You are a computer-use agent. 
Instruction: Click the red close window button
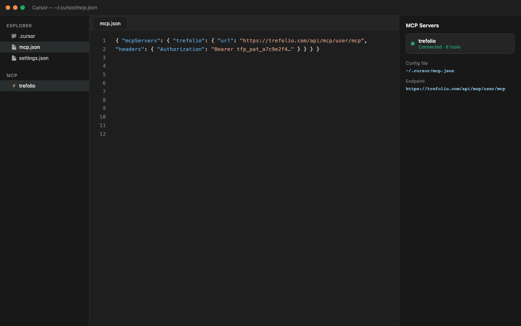[8, 8]
